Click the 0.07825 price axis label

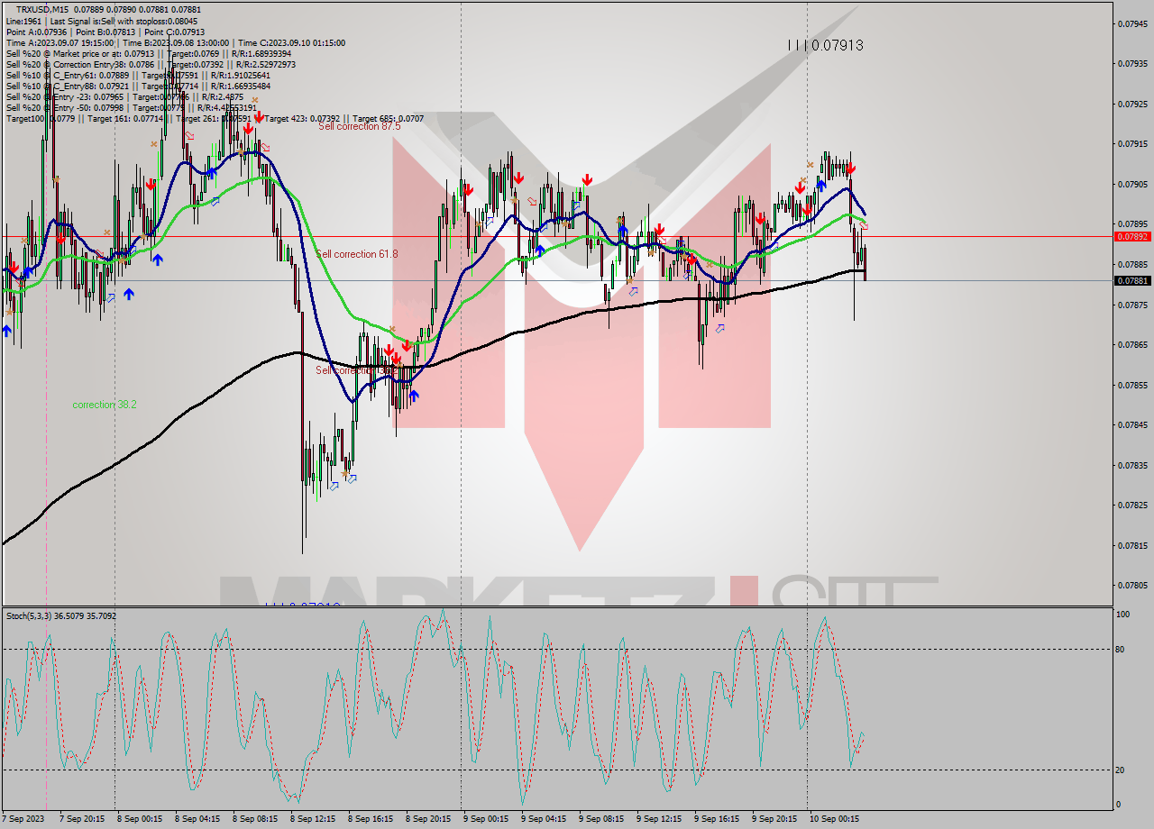[1133, 505]
